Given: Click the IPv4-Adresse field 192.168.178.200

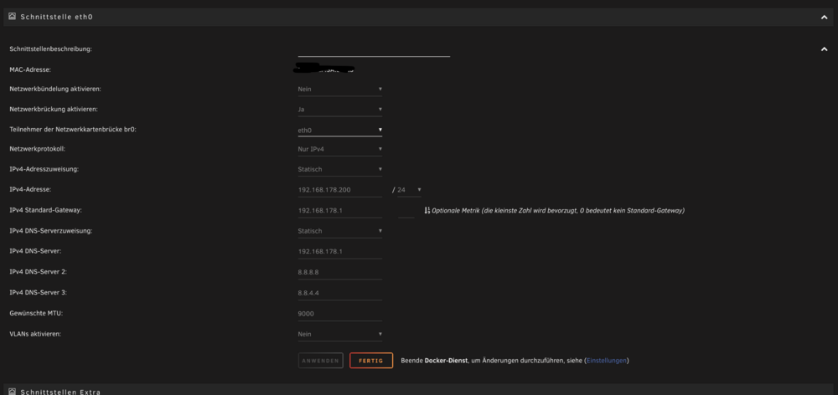Looking at the screenshot, I should tap(340, 190).
